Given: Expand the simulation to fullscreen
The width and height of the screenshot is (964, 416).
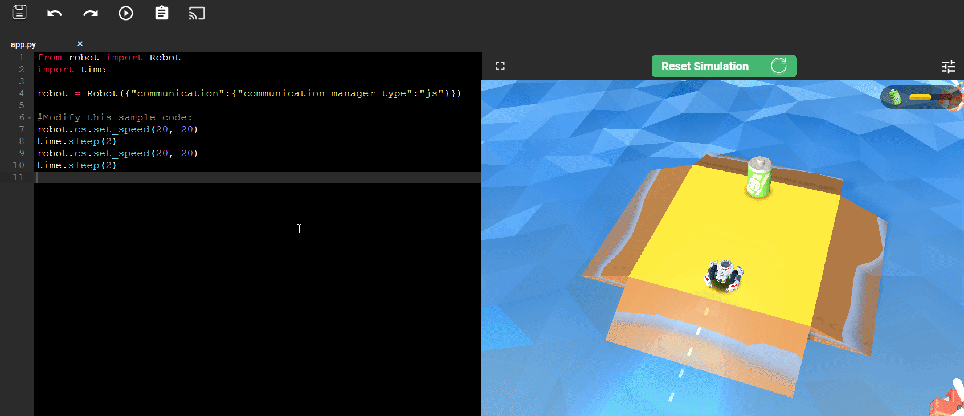Looking at the screenshot, I should [500, 66].
